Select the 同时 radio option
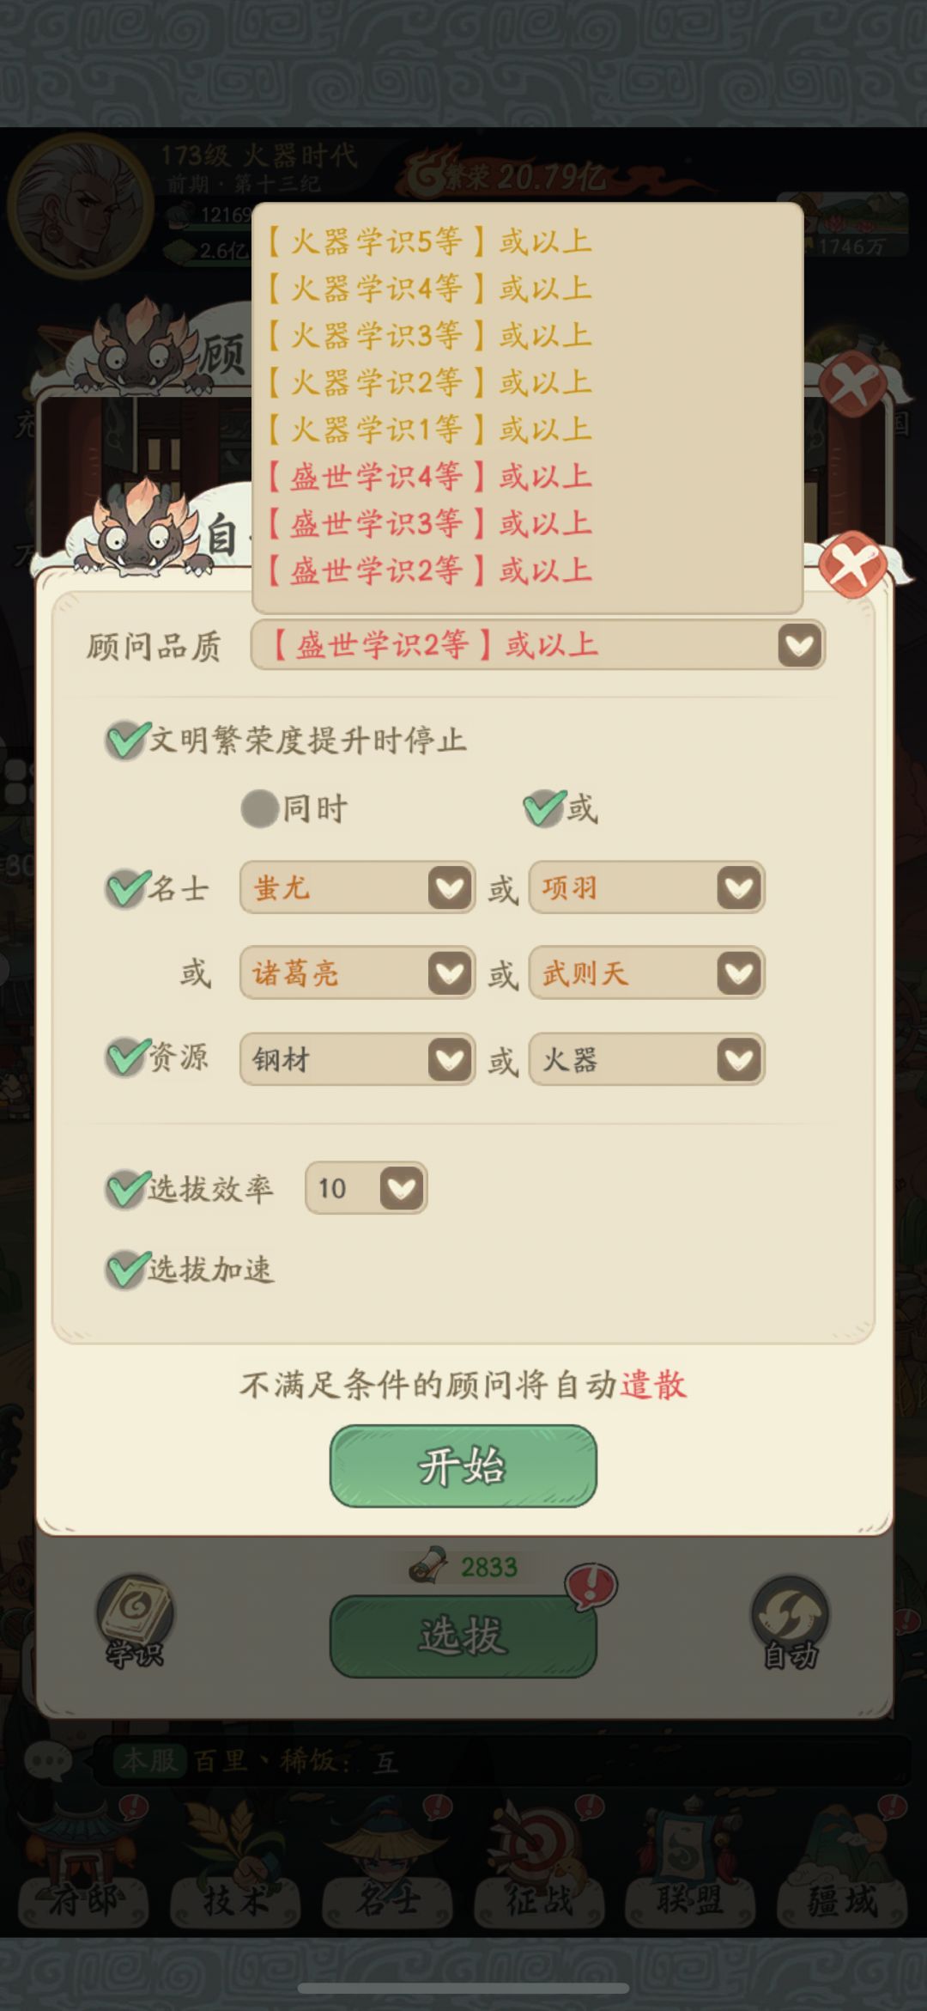This screenshot has height=2011, width=927. [259, 808]
